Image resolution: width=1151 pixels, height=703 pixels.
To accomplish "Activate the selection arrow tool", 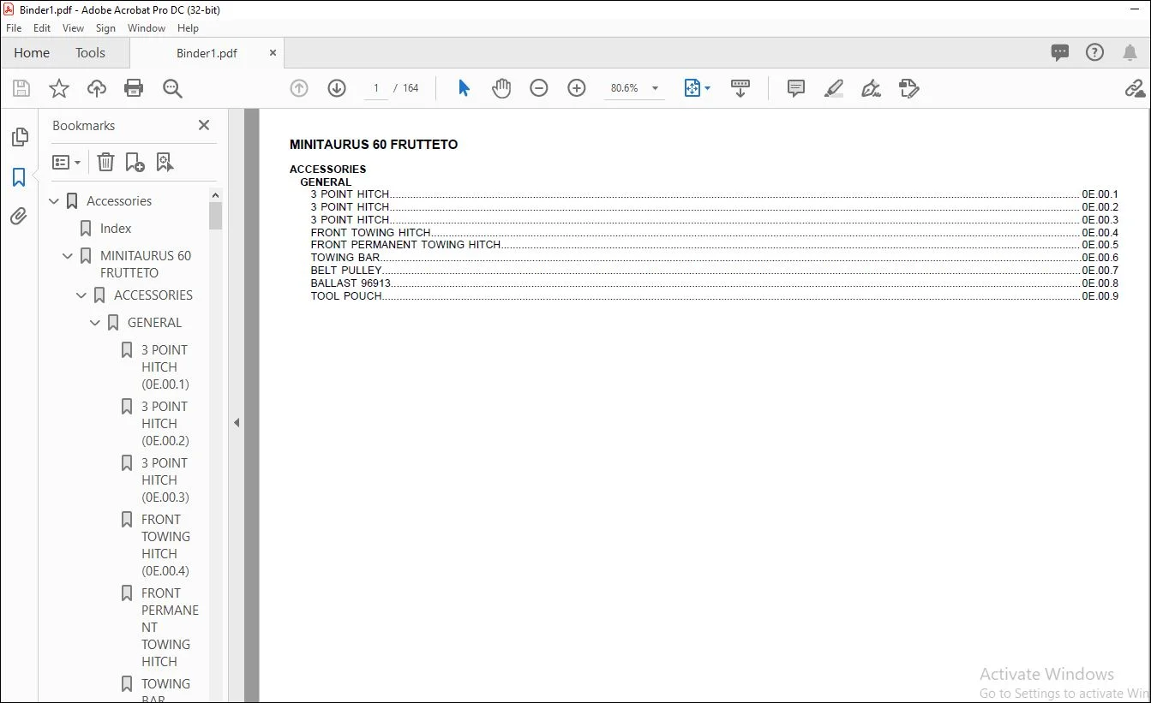I will pyautogui.click(x=464, y=88).
